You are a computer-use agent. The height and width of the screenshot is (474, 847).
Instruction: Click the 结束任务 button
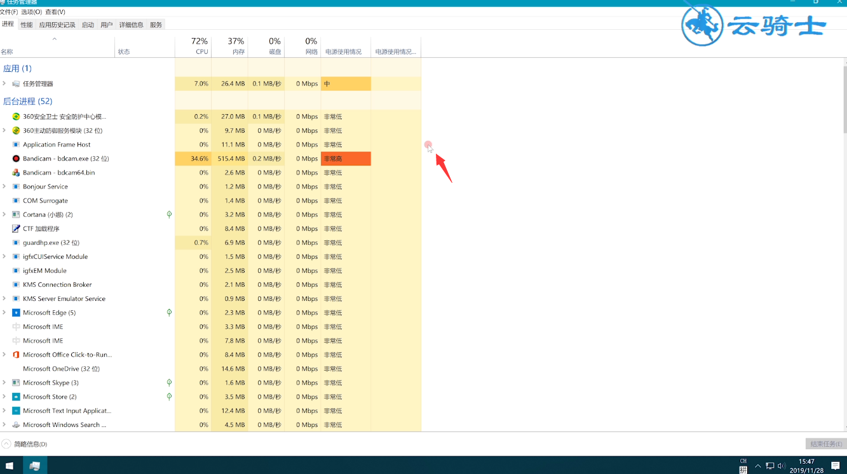(826, 444)
